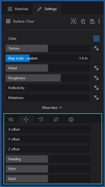The width and height of the screenshot is (105, 187).
Task: Open the sliders adjustments sub-tab
Action: pyautogui.click(x=11, y=119)
